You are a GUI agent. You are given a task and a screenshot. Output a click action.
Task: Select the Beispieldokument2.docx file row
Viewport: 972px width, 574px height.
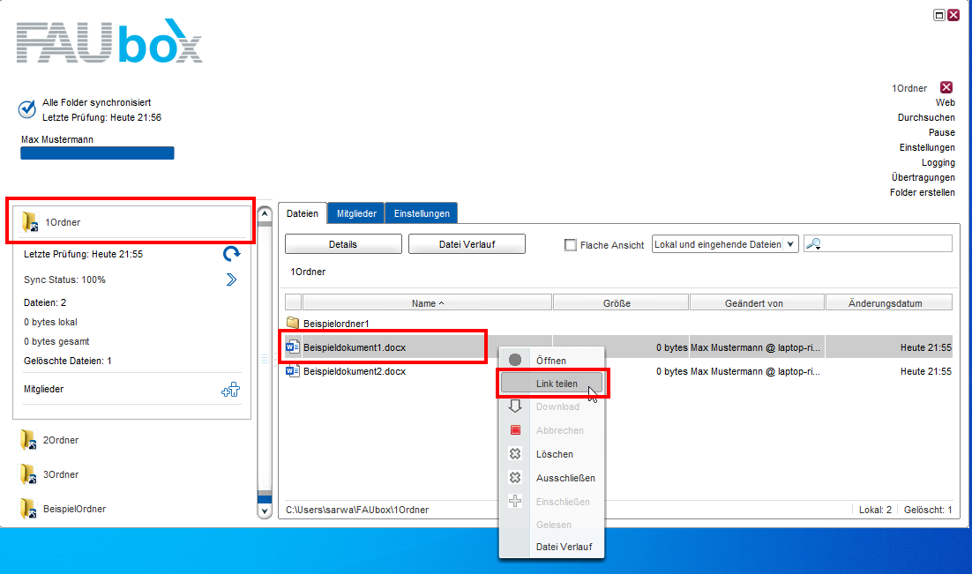point(618,371)
